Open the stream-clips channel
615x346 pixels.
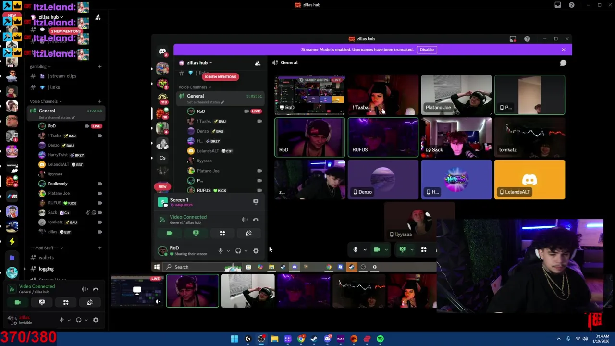(x=62, y=76)
